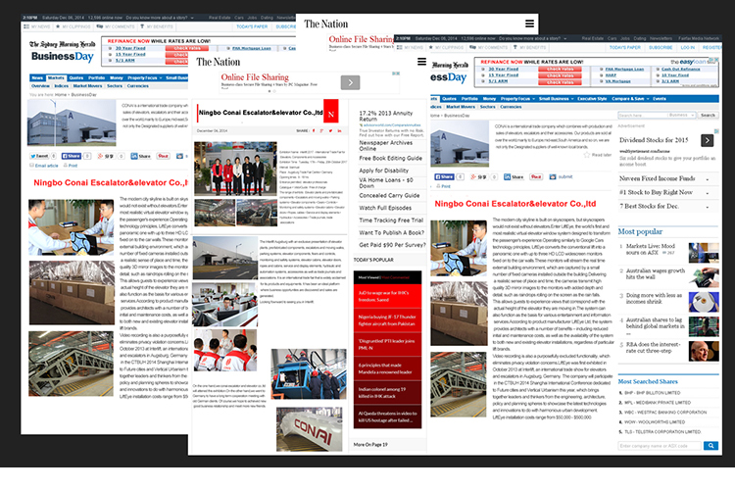Share the Nation article on Twitter
The image size is (735, 490).
tap(330, 130)
